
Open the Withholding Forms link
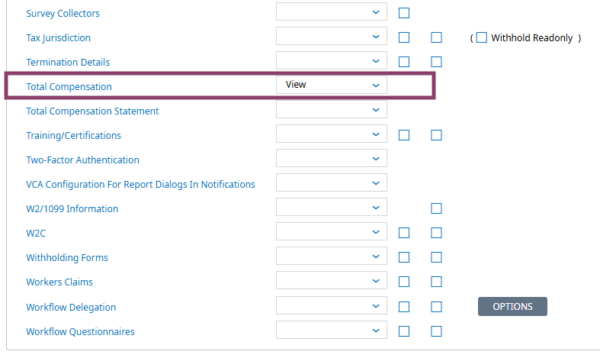(67, 257)
